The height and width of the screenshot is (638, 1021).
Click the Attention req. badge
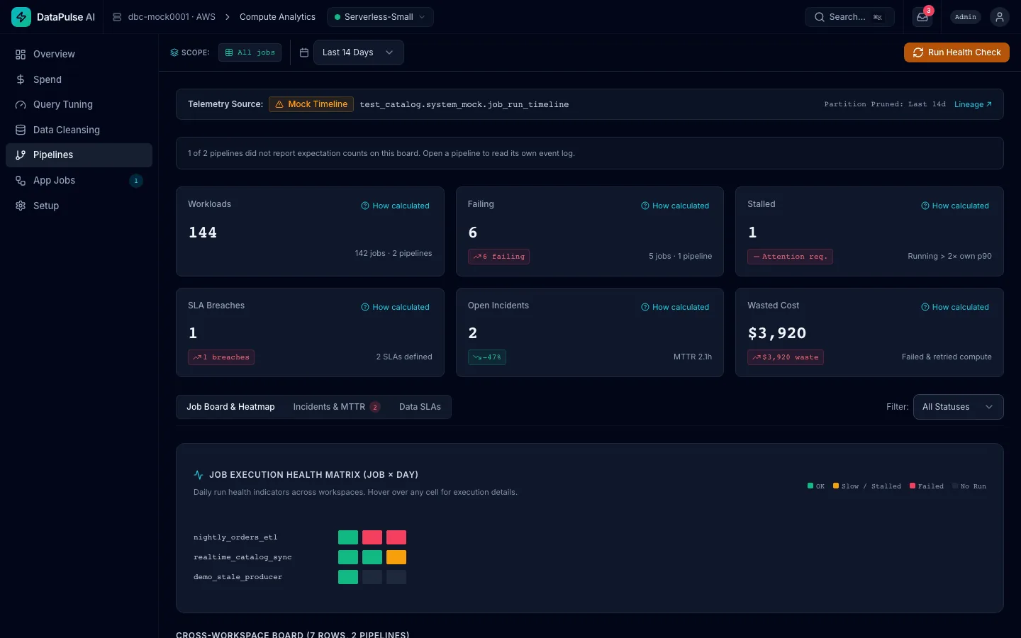(x=790, y=257)
